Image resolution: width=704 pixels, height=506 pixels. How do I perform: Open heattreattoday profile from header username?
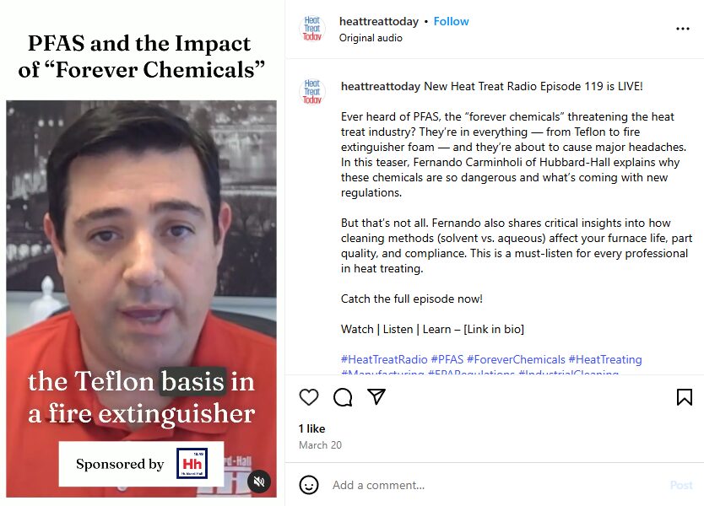378,22
